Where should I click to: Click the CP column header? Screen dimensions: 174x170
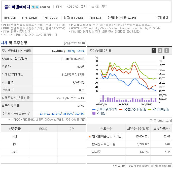[72, 129]
